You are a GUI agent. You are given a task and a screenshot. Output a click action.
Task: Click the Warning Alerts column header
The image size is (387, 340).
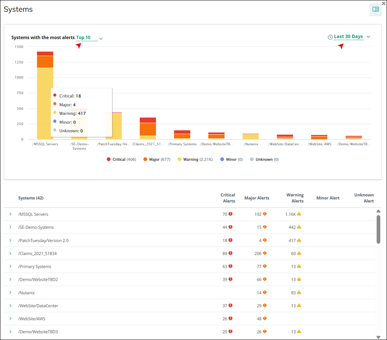tap(295, 198)
